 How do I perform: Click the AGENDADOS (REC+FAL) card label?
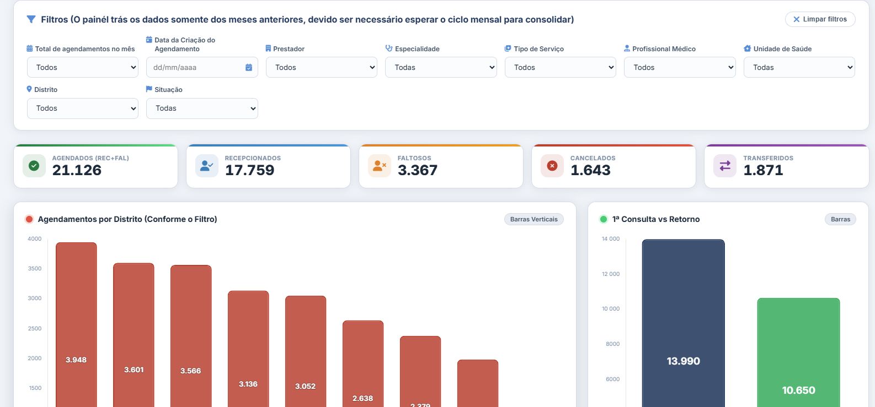(x=90, y=158)
